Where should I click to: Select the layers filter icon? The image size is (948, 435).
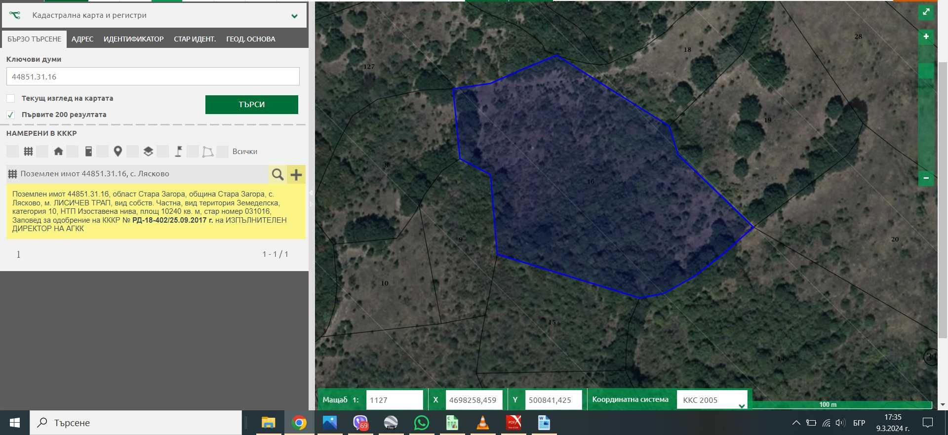click(148, 152)
